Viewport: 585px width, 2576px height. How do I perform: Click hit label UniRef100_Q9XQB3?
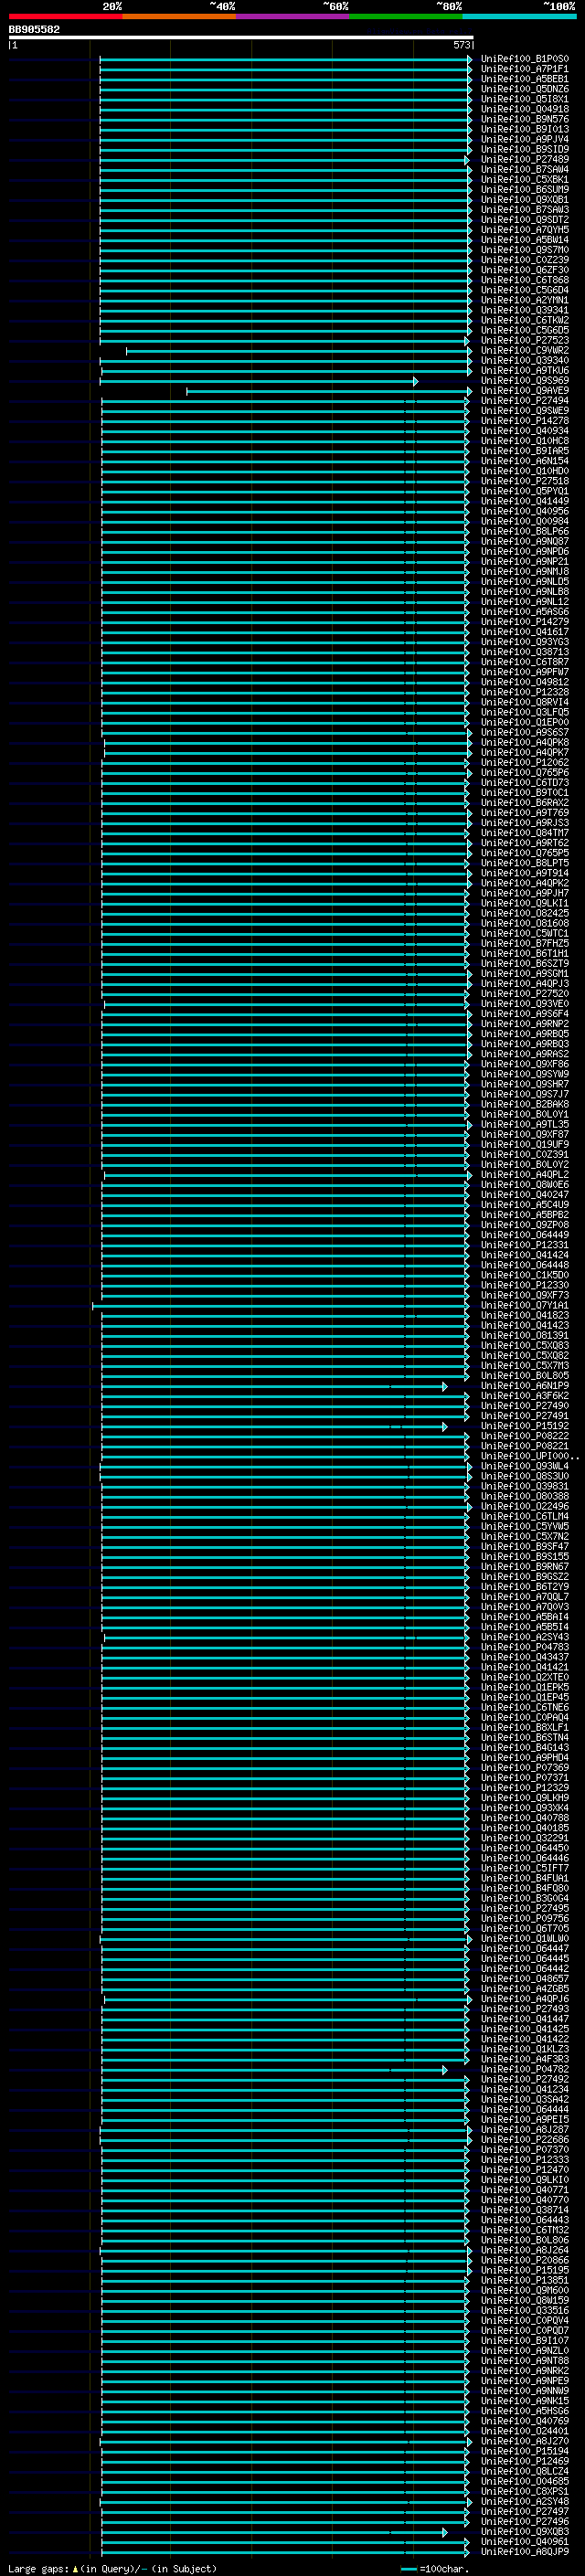point(524,2532)
